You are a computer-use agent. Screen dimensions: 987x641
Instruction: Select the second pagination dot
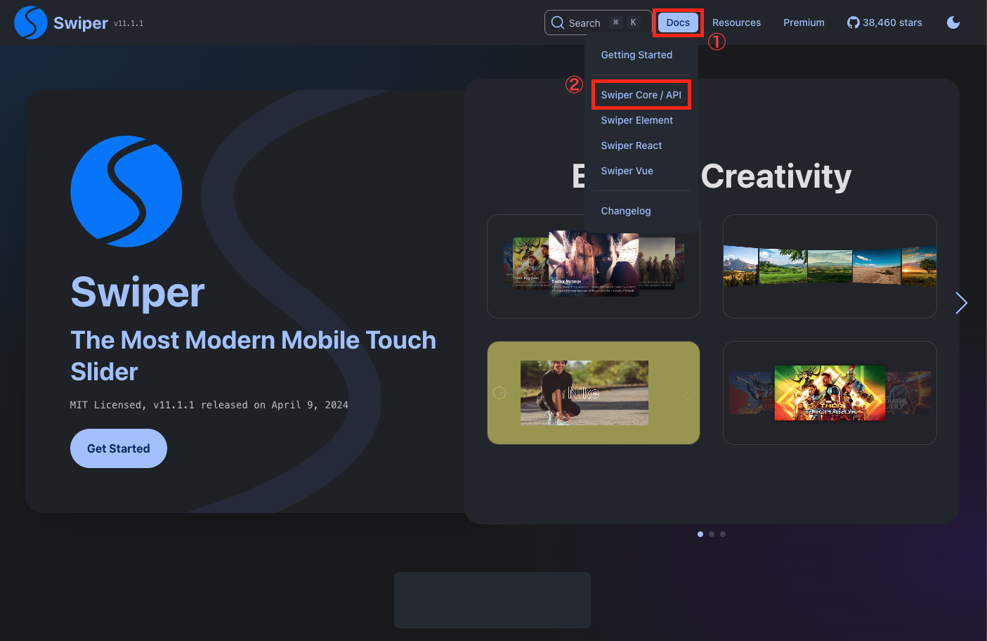click(x=712, y=534)
